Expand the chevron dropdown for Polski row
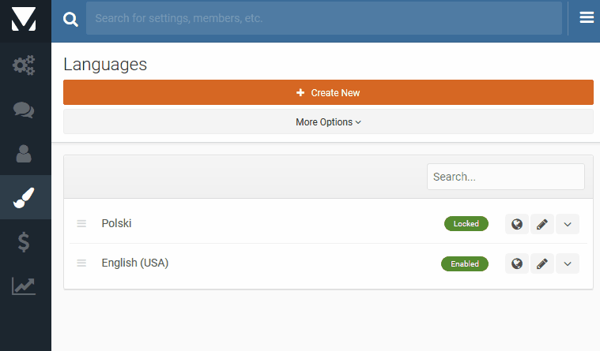The width and height of the screenshot is (600, 351). (568, 224)
